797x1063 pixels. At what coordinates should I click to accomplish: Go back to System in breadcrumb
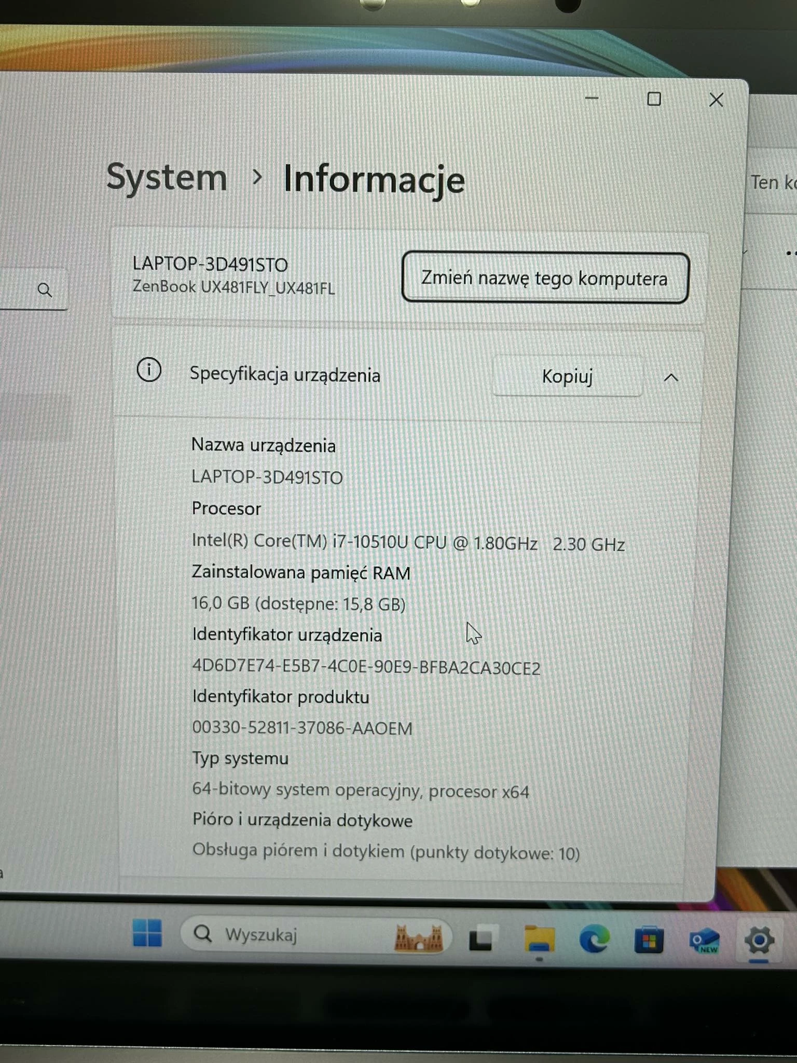tap(167, 178)
